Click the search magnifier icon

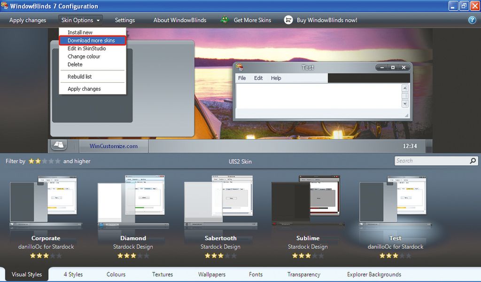click(x=473, y=160)
